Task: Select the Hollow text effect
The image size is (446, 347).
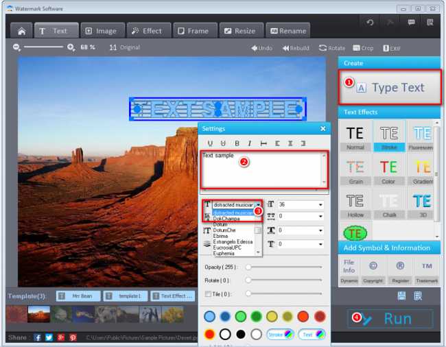Action: [x=355, y=203]
